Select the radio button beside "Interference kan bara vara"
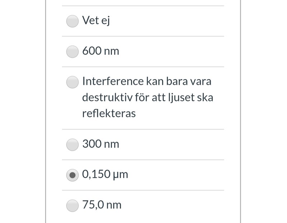The height and width of the screenshot is (223, 287). pos(72,82)
